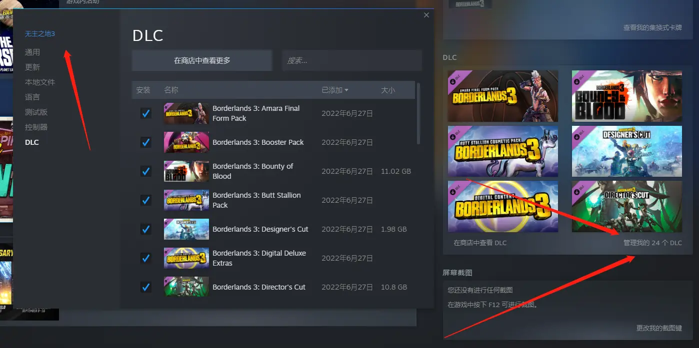This screenshot has height=348, width=699.
Task: Click 在商店中查看更多 button
Action: point(202,60)
